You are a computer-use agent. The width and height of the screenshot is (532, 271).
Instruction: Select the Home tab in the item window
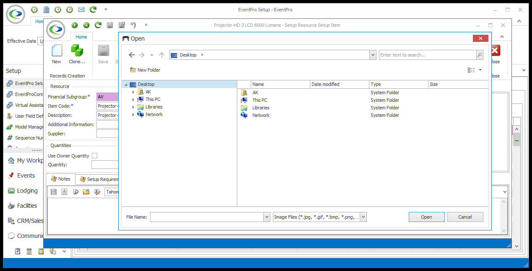81,37
